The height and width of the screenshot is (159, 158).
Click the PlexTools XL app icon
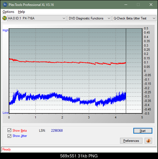[5, 5]
